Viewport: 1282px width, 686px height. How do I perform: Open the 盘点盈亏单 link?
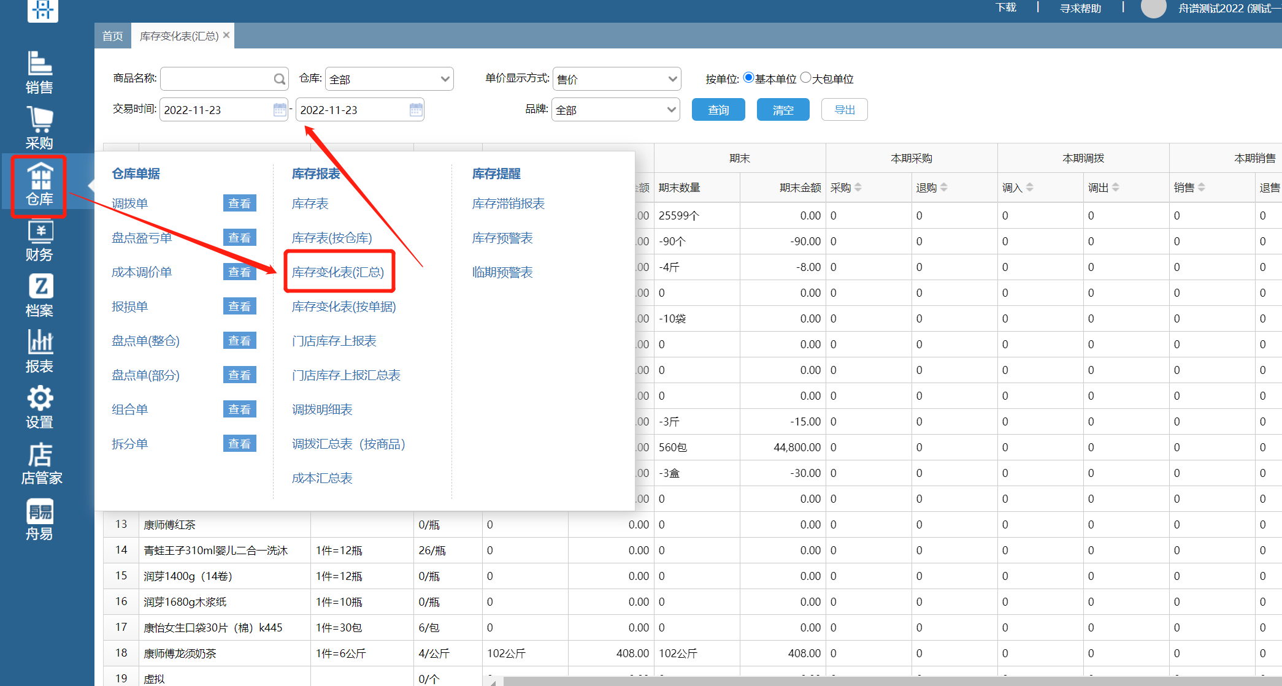click(x=142, y=238)
